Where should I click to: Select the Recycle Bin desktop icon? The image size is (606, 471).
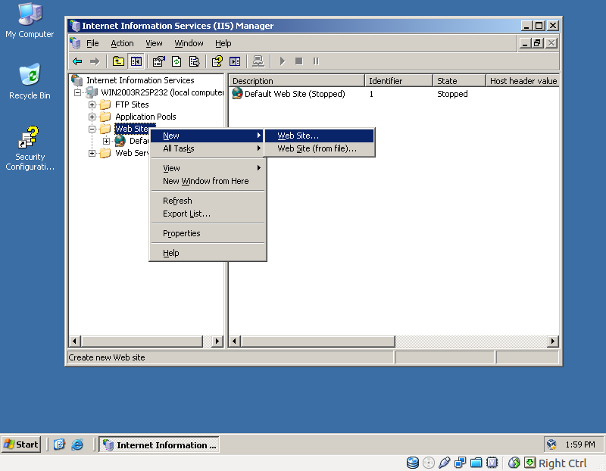coord(30,82)
